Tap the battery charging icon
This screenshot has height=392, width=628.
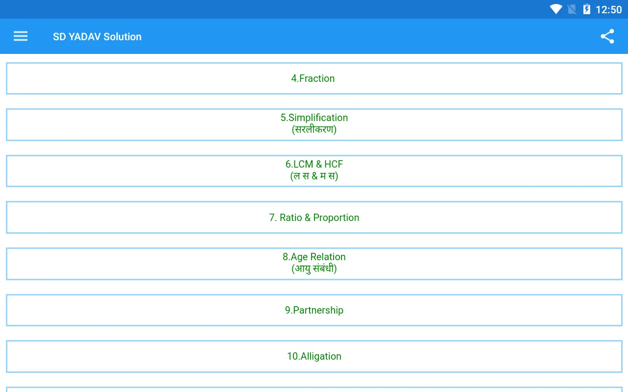pyautogui.click(x=586, y=9)
